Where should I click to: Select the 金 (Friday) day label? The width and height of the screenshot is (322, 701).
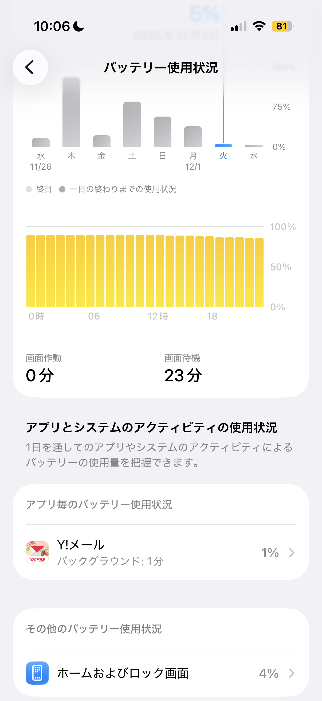pyautogui.click(x=102, y=156)
